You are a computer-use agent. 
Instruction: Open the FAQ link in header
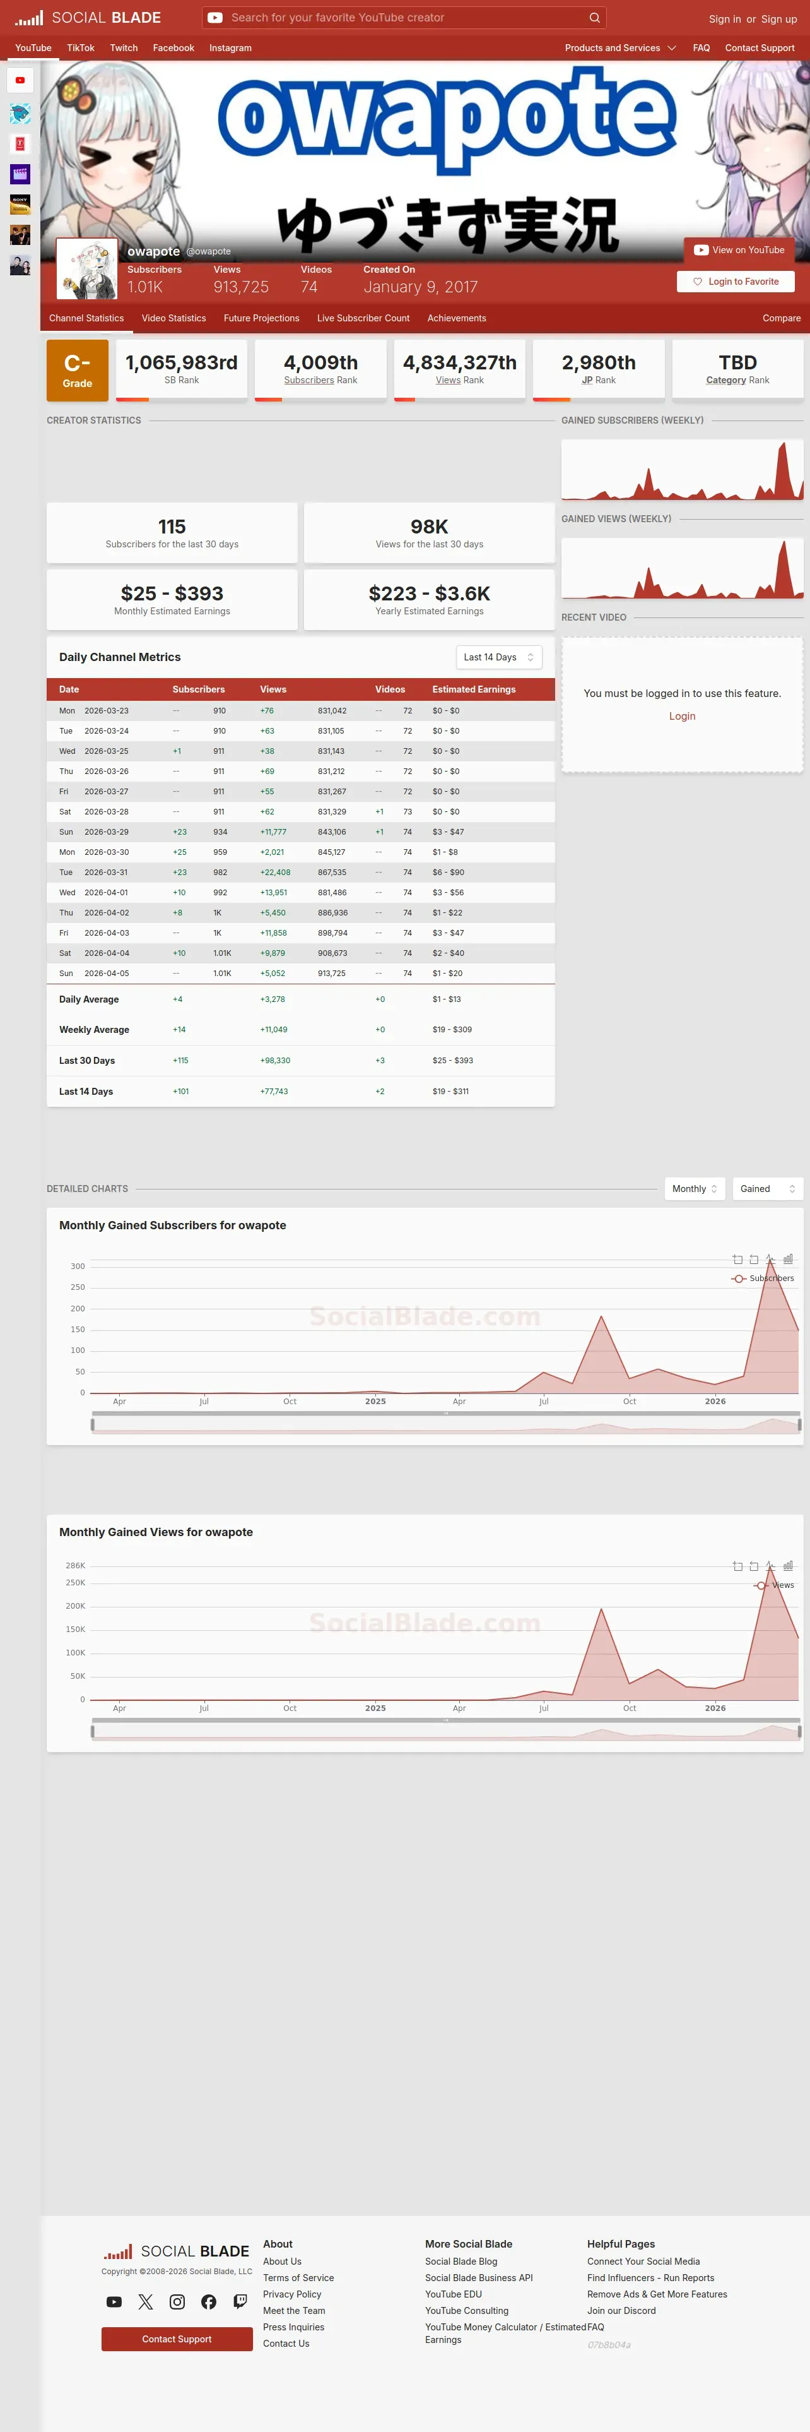pyautogui.click(x=701, y=48)
